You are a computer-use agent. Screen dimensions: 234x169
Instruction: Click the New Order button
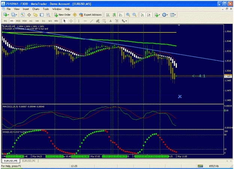pyautogui.click(x=63, y=15)
